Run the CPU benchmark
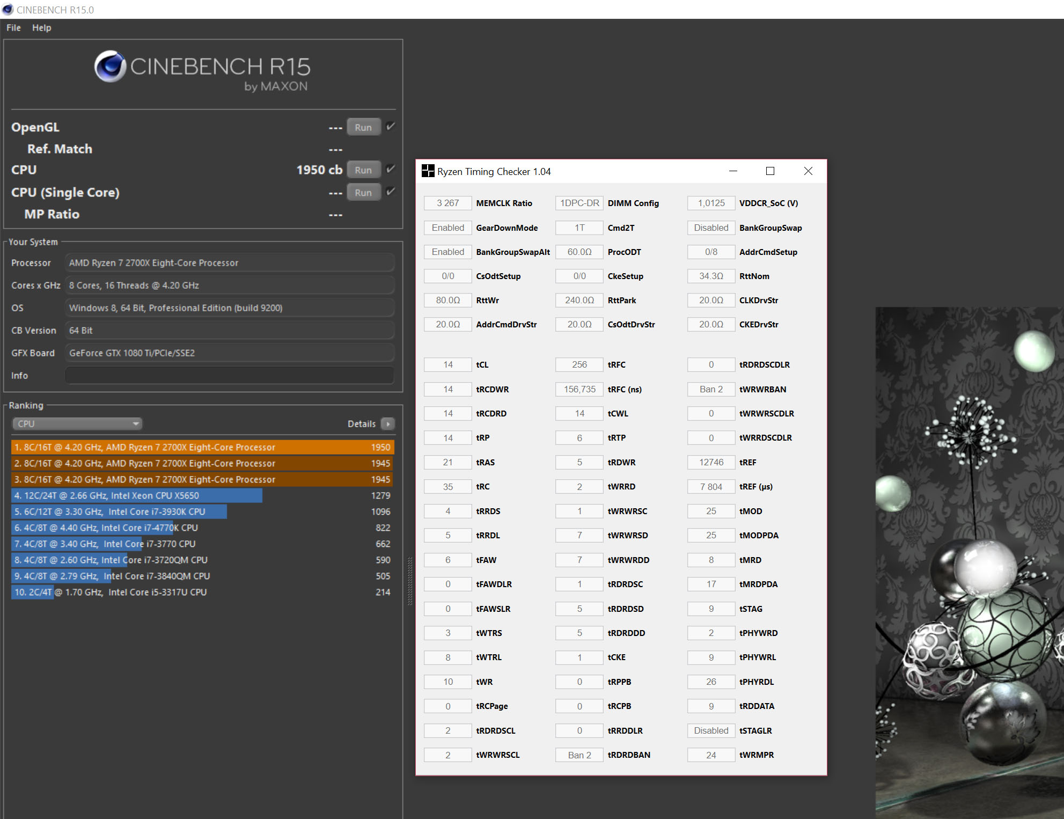 (363, 170)
